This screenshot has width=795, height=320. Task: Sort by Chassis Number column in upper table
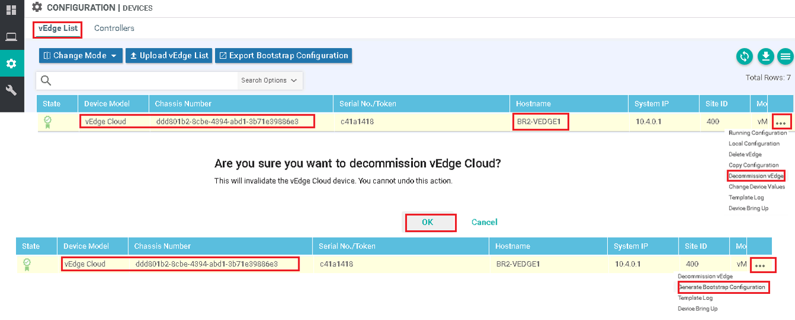pyautogui.click(x=183, y=103)
